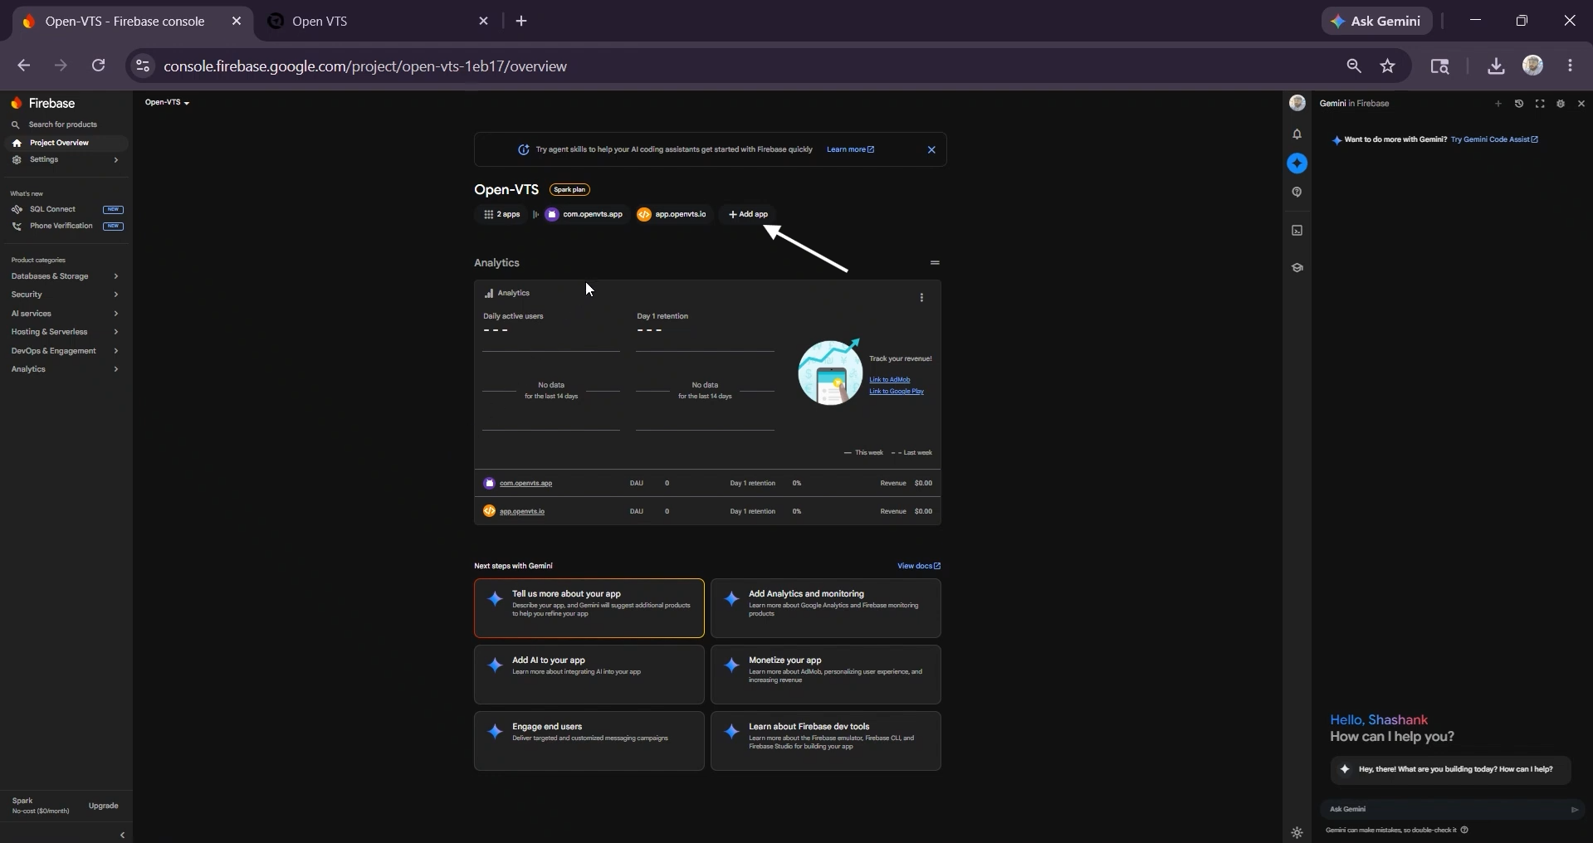The height and width of the screenshot is (843, 1593).
Task: Select Project Overview in the sidebar
Action: 66,143
